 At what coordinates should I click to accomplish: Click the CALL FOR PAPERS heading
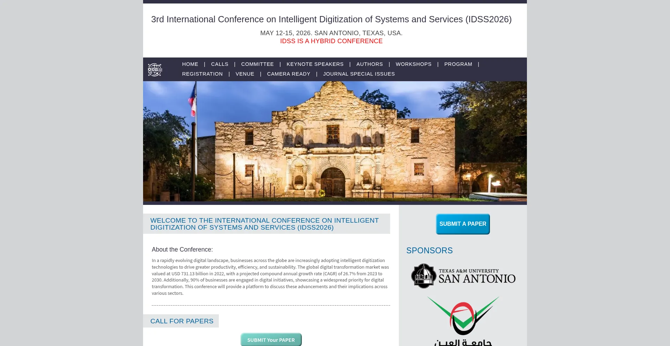point(181,321)
